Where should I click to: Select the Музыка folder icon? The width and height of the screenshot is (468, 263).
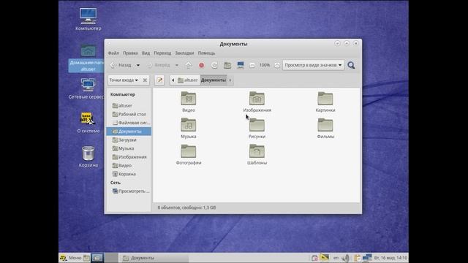(189, 125)
